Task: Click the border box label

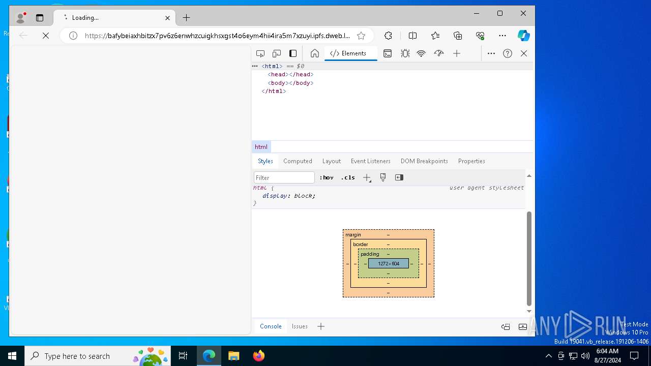Action: point(361,245)
